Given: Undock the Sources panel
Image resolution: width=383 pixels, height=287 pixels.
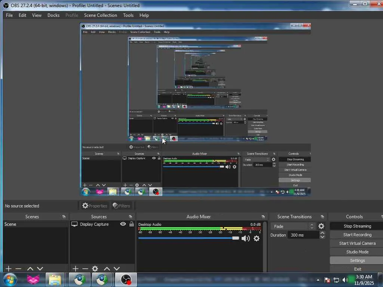Looking at the screenshot, I should tap(131, 217).
